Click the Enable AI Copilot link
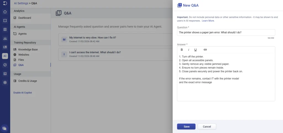Image resolution: width=283 pixels, height=133 pixels. click(23, 93)
